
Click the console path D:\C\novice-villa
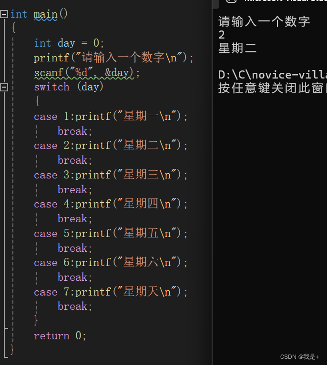click(x=273, y=75)
